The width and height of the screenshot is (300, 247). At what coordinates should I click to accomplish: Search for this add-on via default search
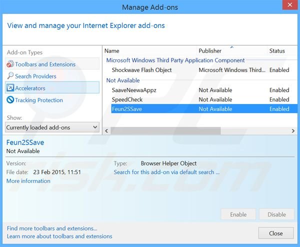166,172
